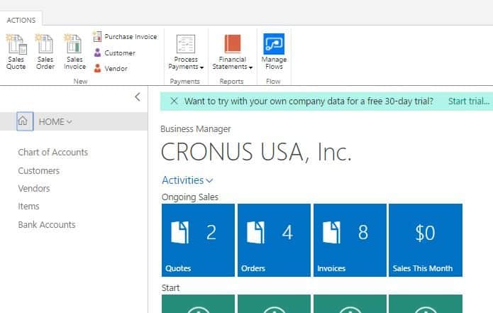Open the Invoices tile
The width and height of the screenshot is (493, 313).
(x=350, y=241)
